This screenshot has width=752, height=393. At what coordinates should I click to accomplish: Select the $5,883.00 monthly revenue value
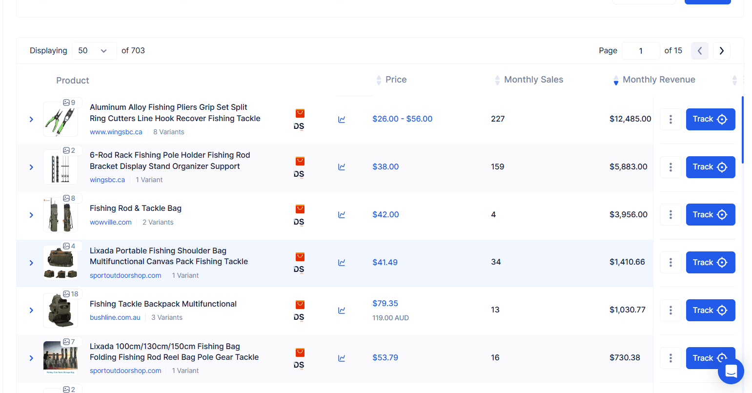click(x=629, y=167)
